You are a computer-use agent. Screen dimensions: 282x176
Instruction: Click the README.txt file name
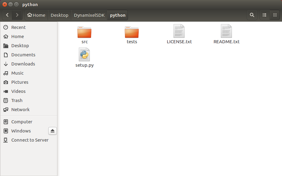[x=226, y=42]
